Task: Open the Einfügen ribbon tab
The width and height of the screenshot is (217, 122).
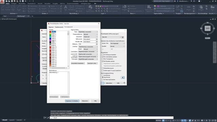Action: [14, 4]
